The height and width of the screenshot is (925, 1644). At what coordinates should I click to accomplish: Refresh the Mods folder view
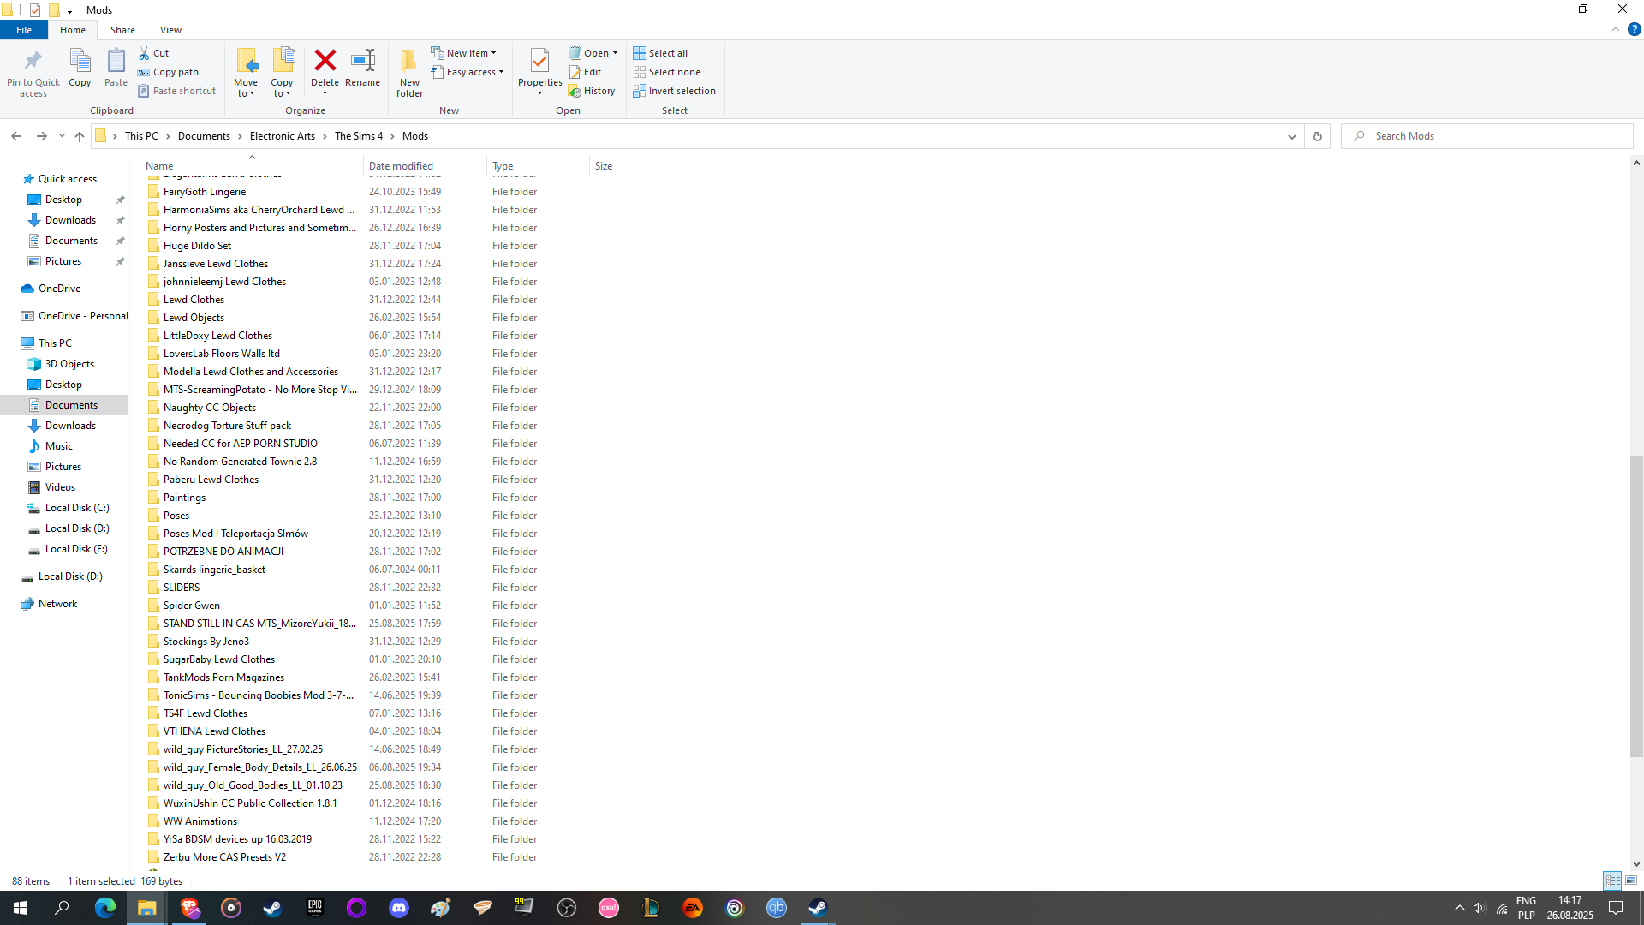click(1317, 136)
